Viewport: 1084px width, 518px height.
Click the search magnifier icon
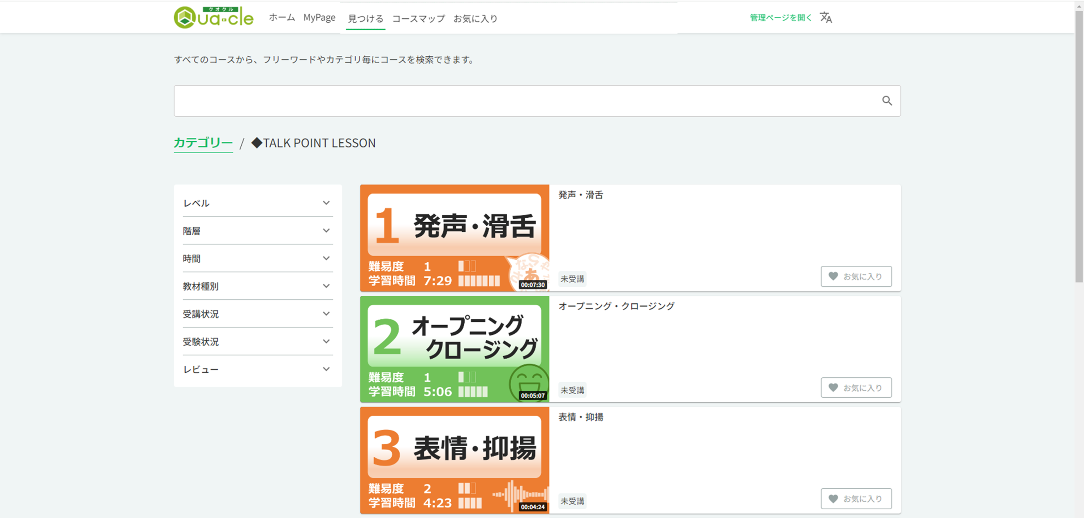[x=887, y=100]
